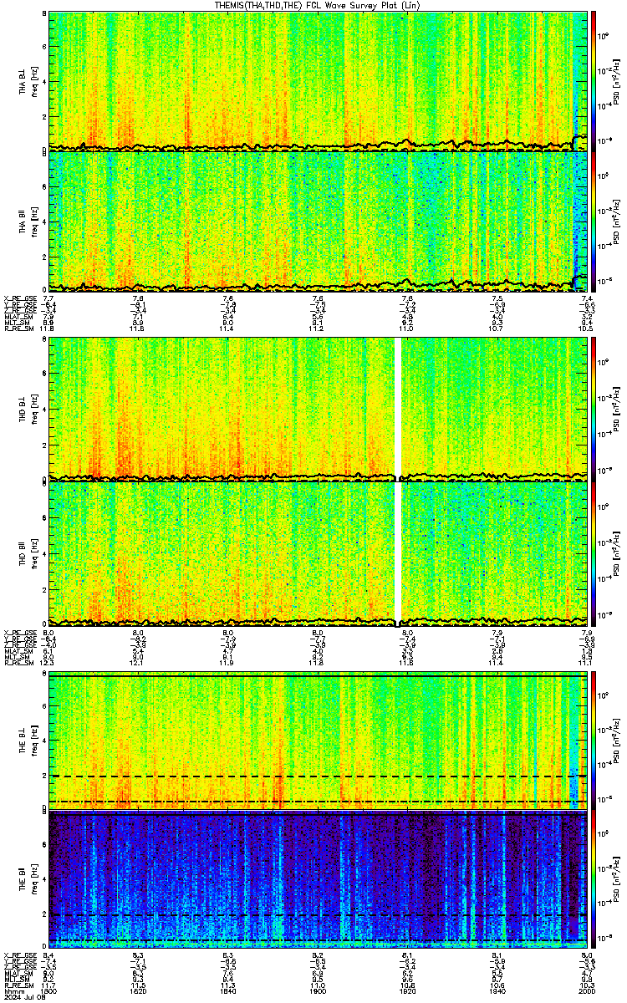Click the THE B-perpendicular freq axis label

point(34,741)
